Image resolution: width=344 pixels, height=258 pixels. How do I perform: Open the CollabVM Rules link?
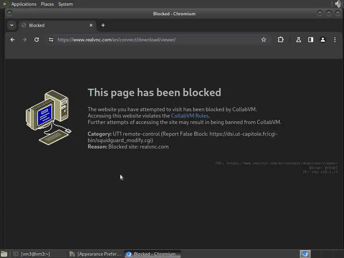189,116
